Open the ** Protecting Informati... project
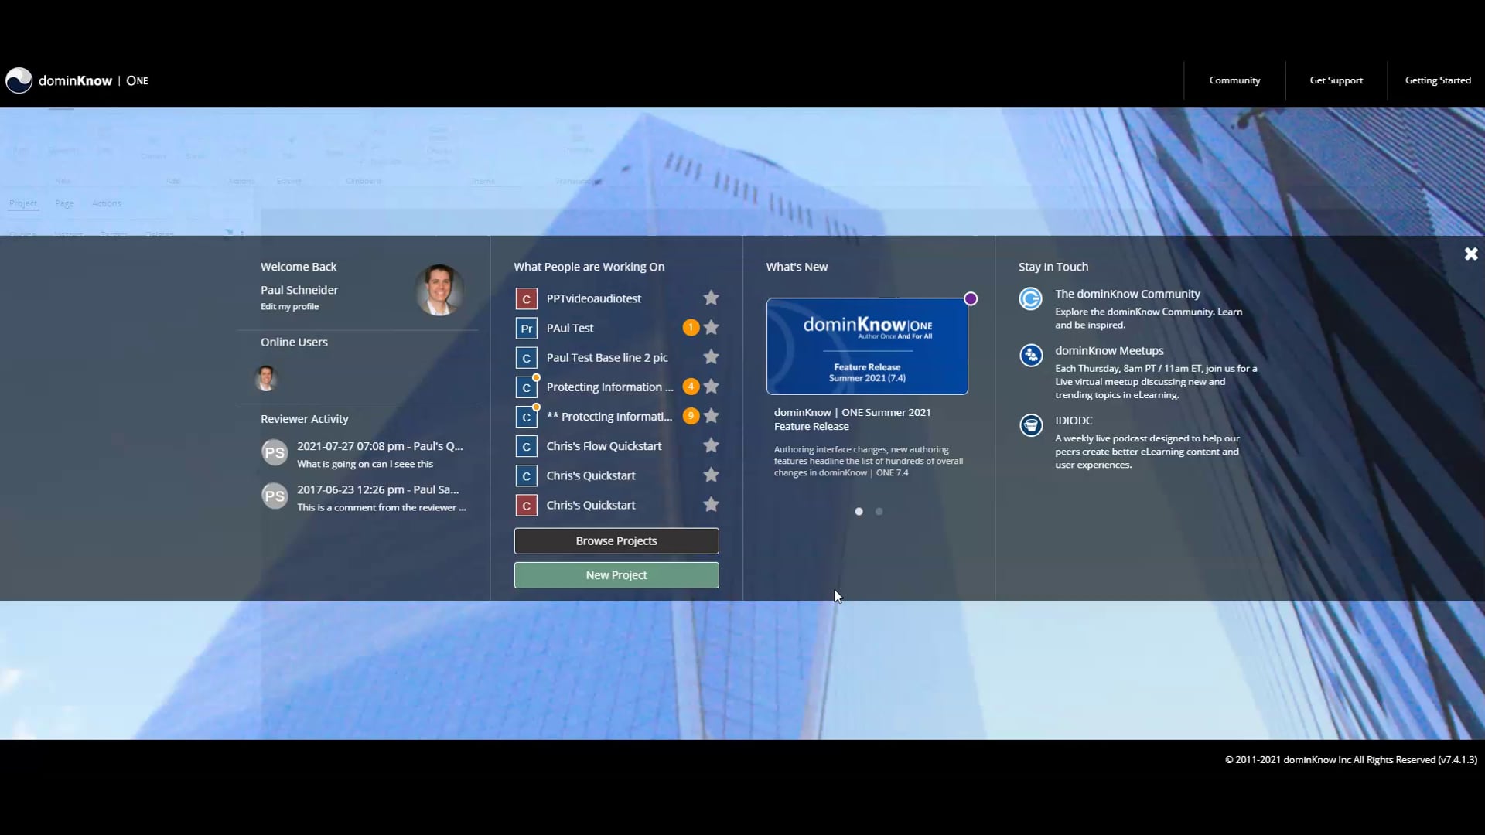 point(609,416)
